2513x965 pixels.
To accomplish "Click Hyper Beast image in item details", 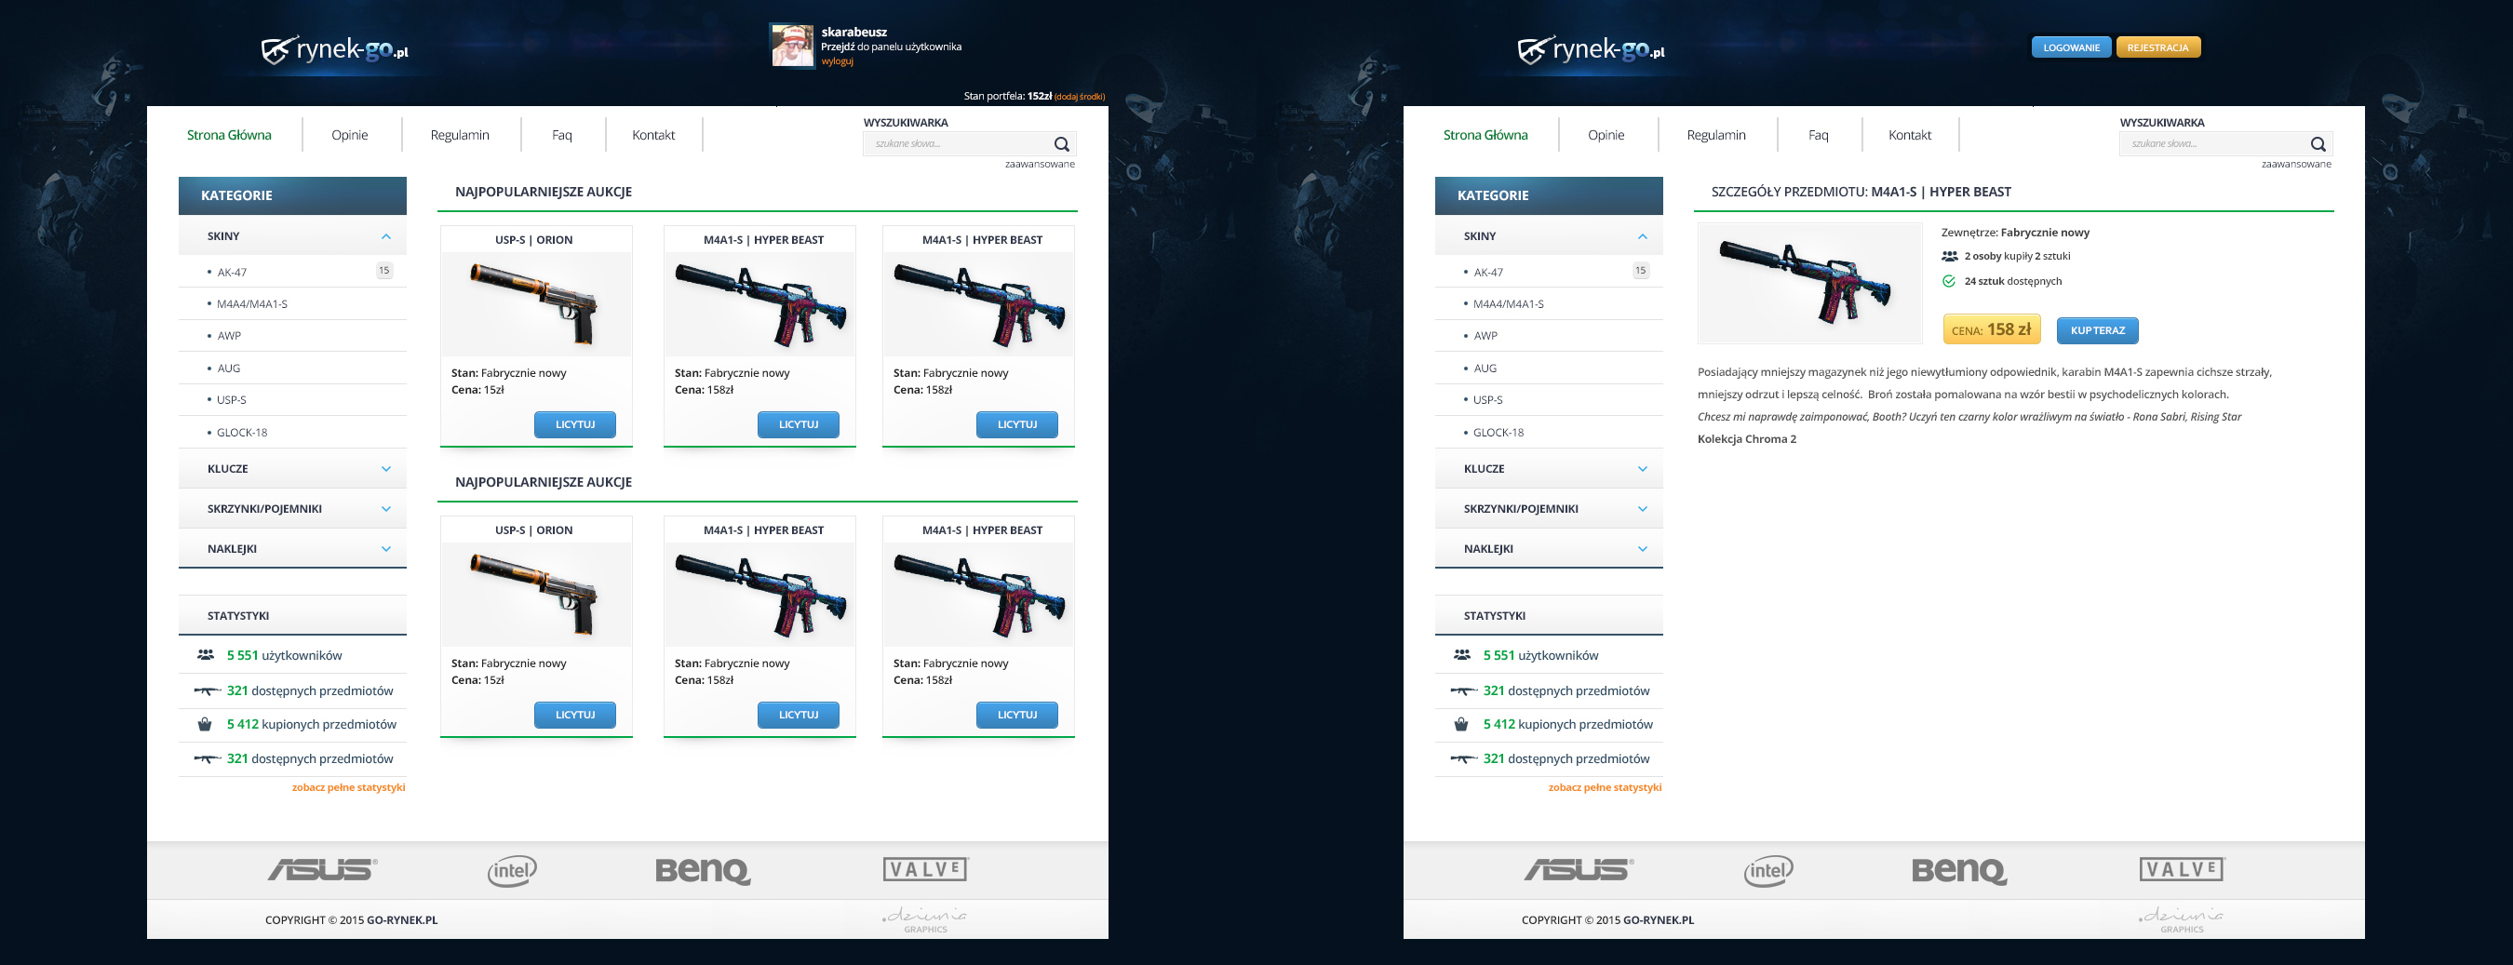I will [1809, 283].
